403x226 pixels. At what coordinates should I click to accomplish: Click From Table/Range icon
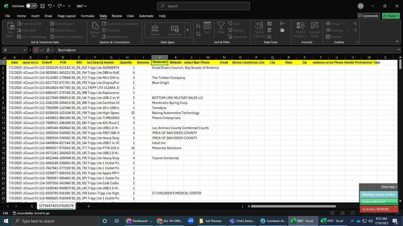click(19, 37)
